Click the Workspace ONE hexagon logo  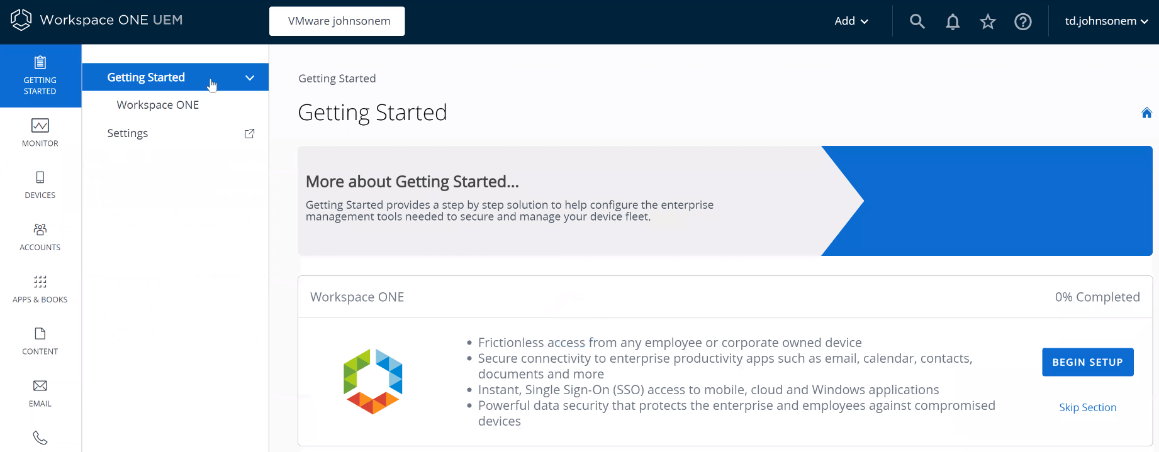(x=373, y=381)
